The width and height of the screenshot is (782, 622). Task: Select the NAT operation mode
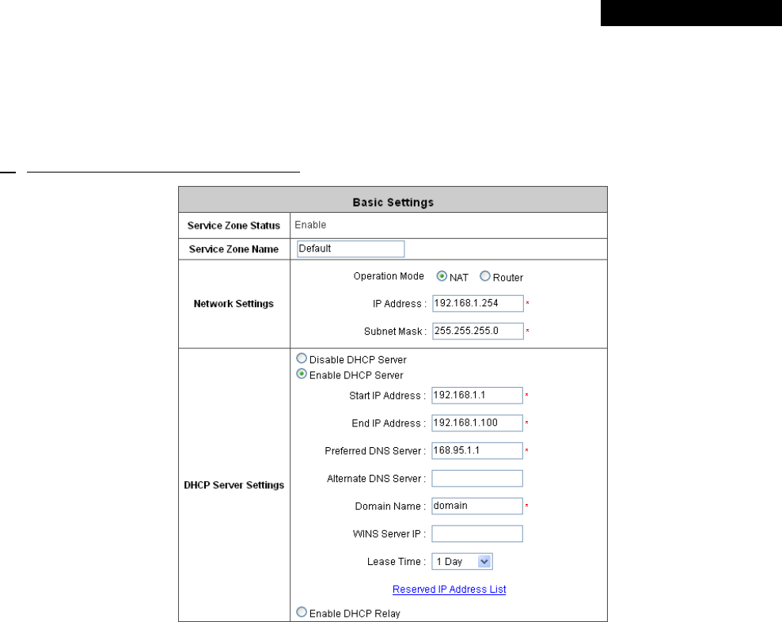442,276
